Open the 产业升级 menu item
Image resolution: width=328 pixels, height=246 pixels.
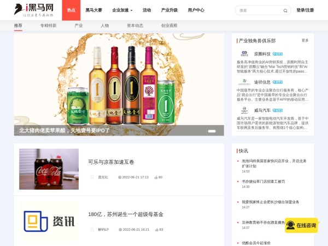click(169, 10)
